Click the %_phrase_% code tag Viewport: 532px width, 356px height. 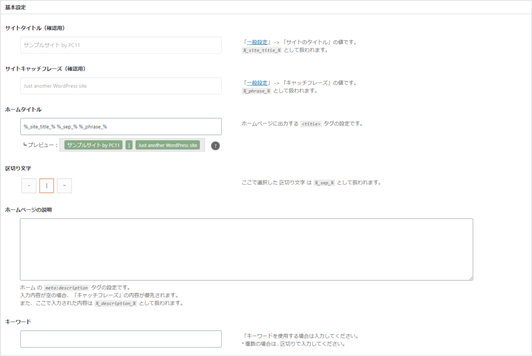pos(257,91)
